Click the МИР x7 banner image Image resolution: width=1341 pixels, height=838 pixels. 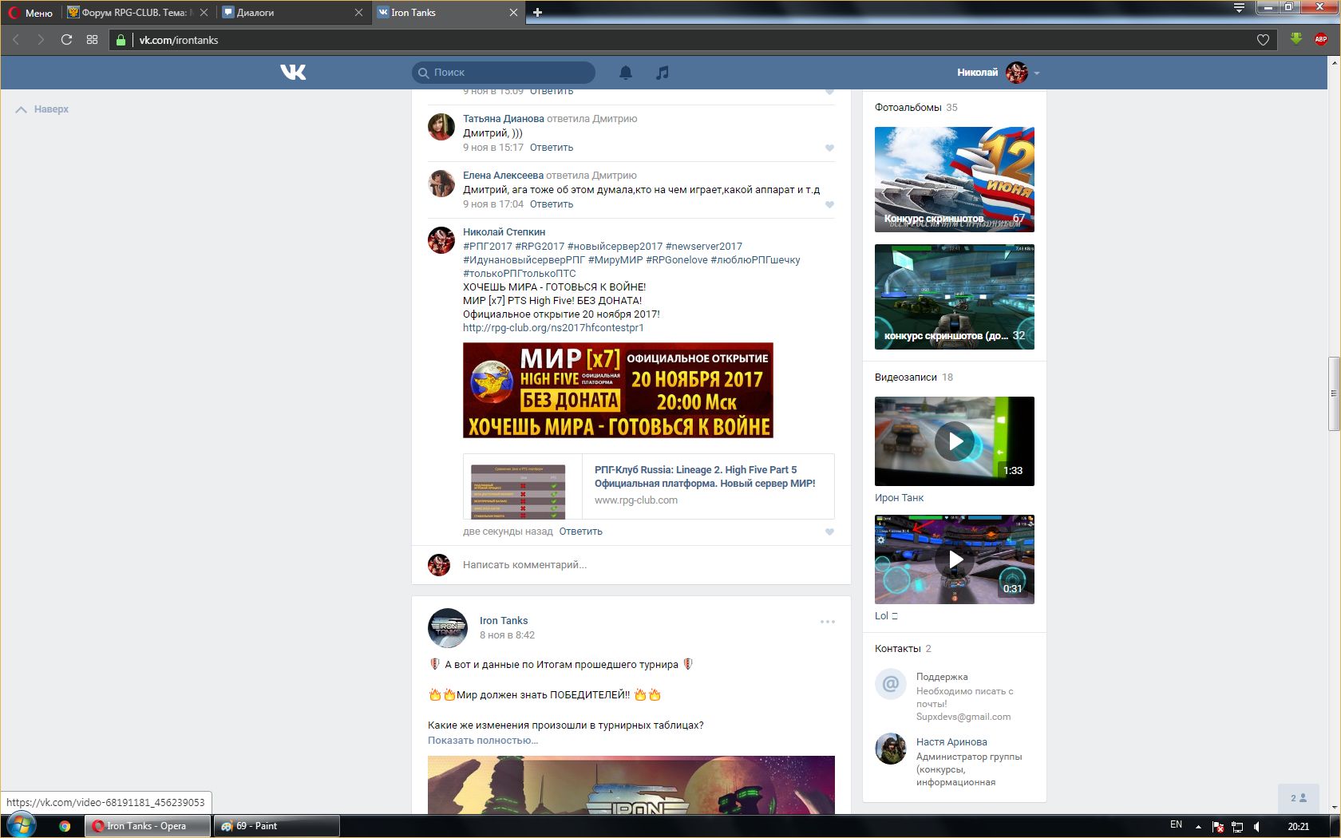point(618,390)
